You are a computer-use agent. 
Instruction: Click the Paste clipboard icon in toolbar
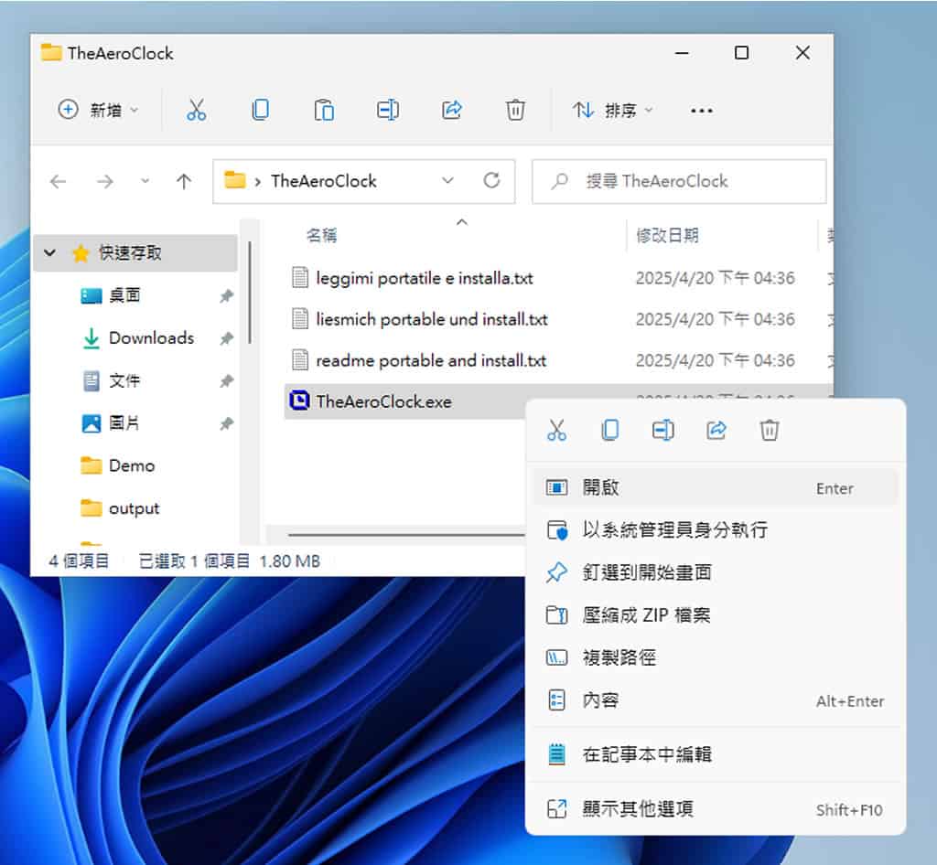tap(324, 111)
